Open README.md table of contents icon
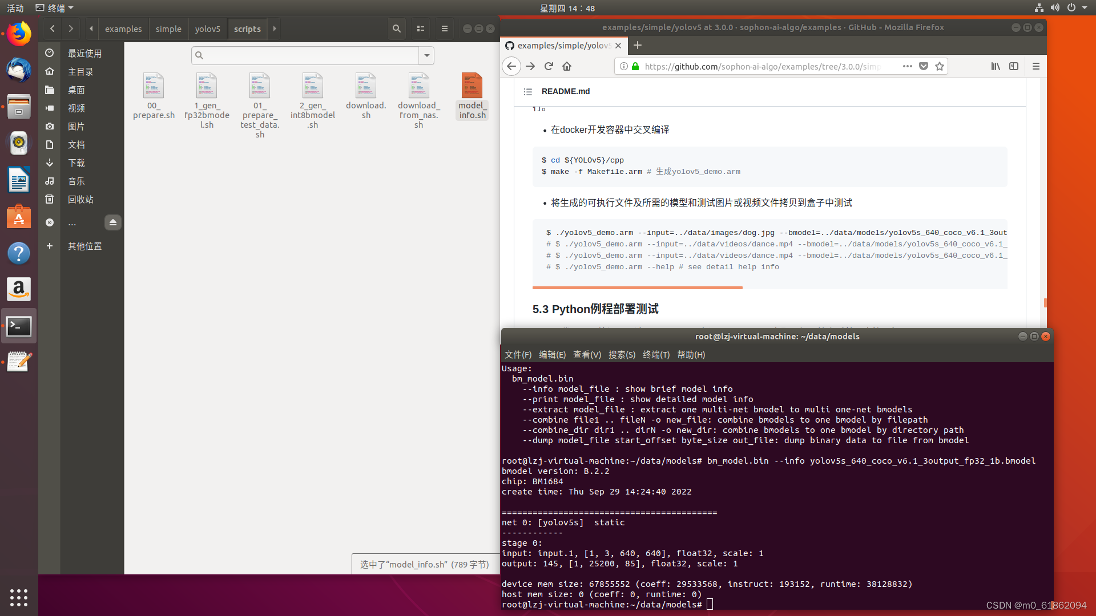This screenshot has height=616, width=1096. [x=528, y=91]
